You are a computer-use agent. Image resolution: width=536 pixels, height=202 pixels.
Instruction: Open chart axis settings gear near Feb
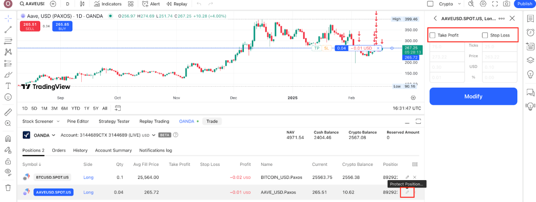tap(413, 97)
